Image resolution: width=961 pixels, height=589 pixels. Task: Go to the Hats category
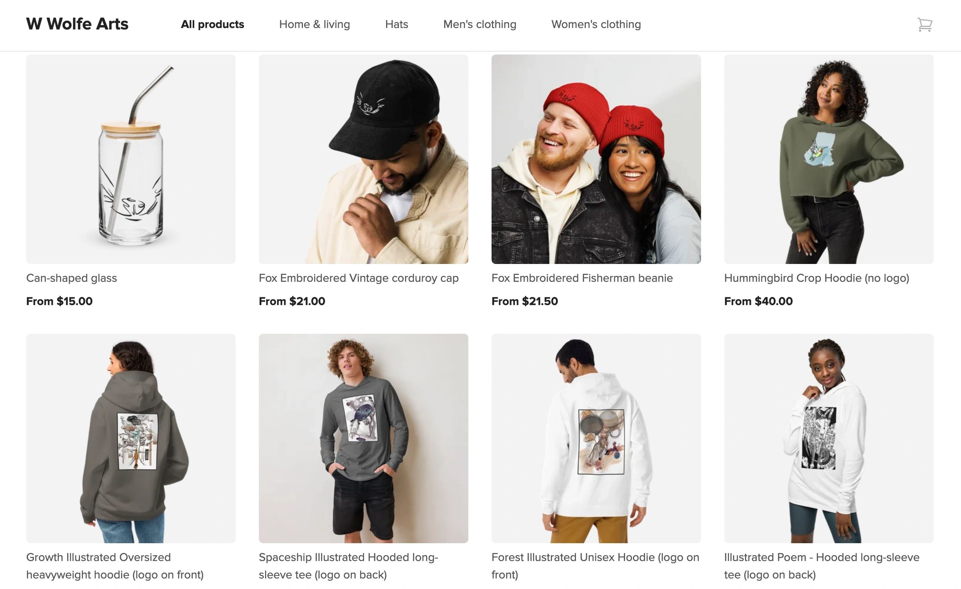pyautogui.click(x=396, y=24)
